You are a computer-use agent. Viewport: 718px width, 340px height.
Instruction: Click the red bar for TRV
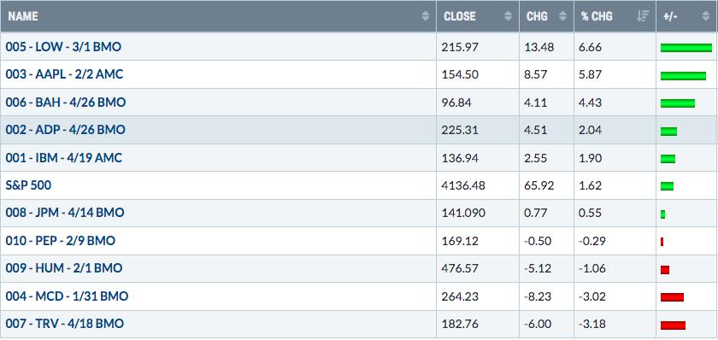(x=673, y=325)
